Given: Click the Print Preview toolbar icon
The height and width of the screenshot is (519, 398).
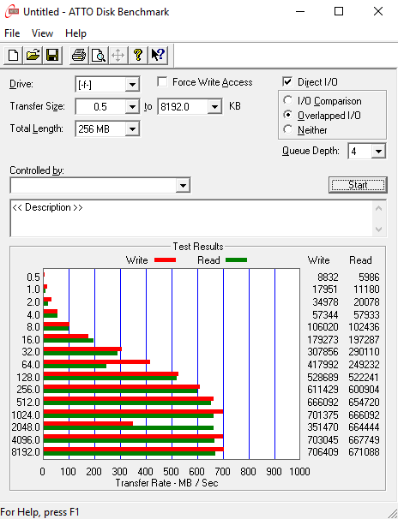Looking at the screenshot, I should tap(99, 55).
